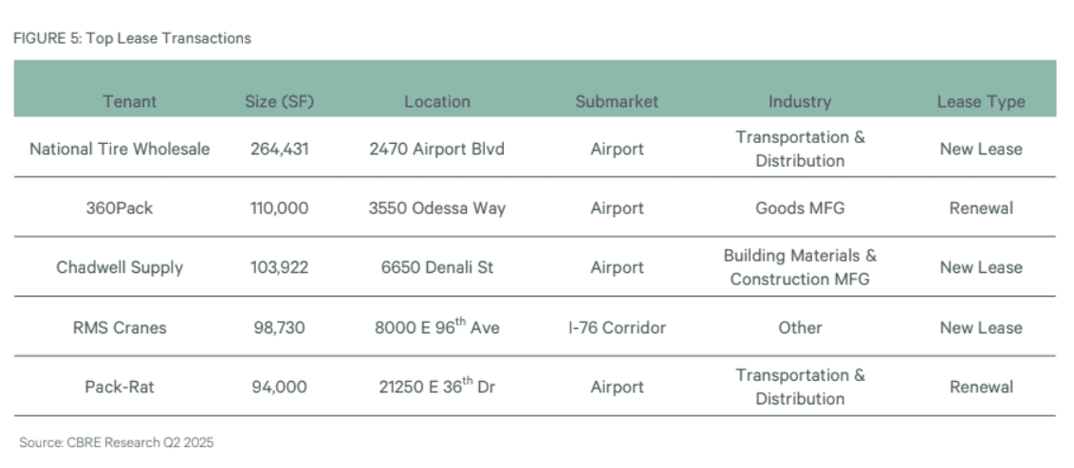The height and width of the screenshot is (468, 1074).
Task: Select the RMS Cranes row
Action: click(x=535, y=327)
